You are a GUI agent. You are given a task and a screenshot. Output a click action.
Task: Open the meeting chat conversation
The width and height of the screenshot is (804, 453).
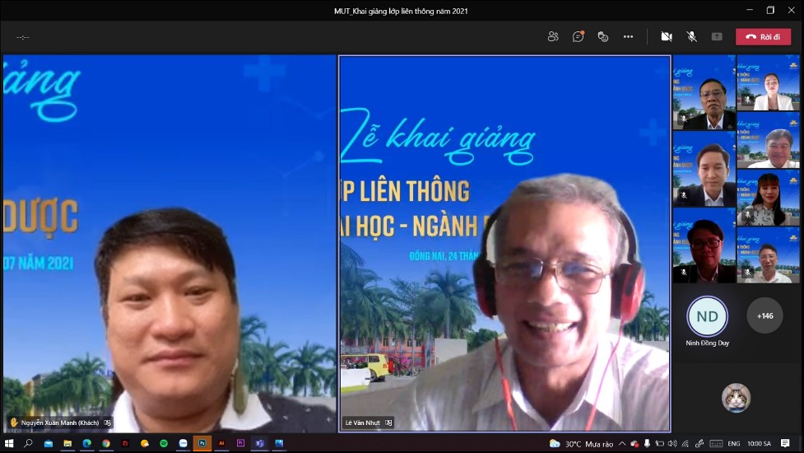579,36
